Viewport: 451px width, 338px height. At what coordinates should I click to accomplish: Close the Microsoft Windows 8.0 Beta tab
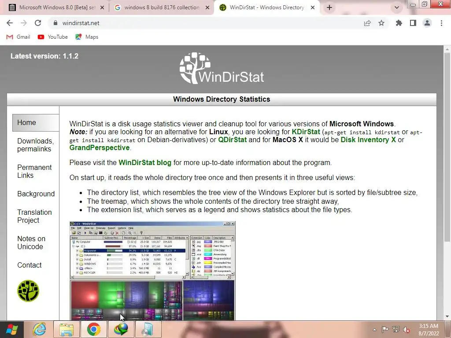point(102,7)
